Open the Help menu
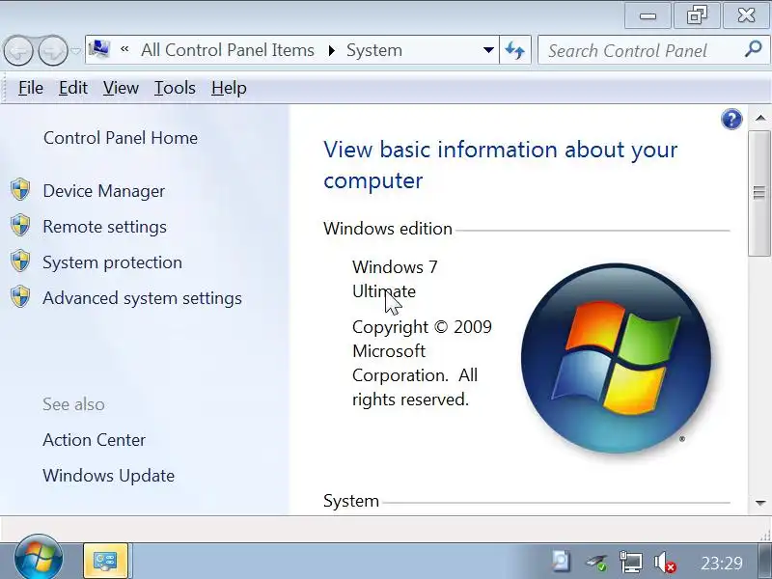This screenshot has height=579, width=772. point(229,88)
